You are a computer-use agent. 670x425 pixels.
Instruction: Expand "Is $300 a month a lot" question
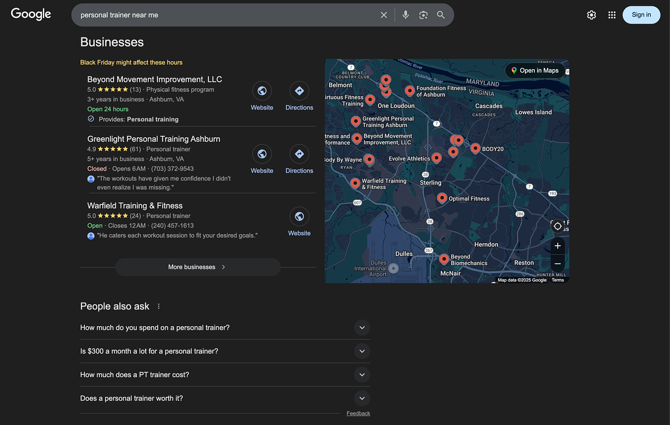362,351
